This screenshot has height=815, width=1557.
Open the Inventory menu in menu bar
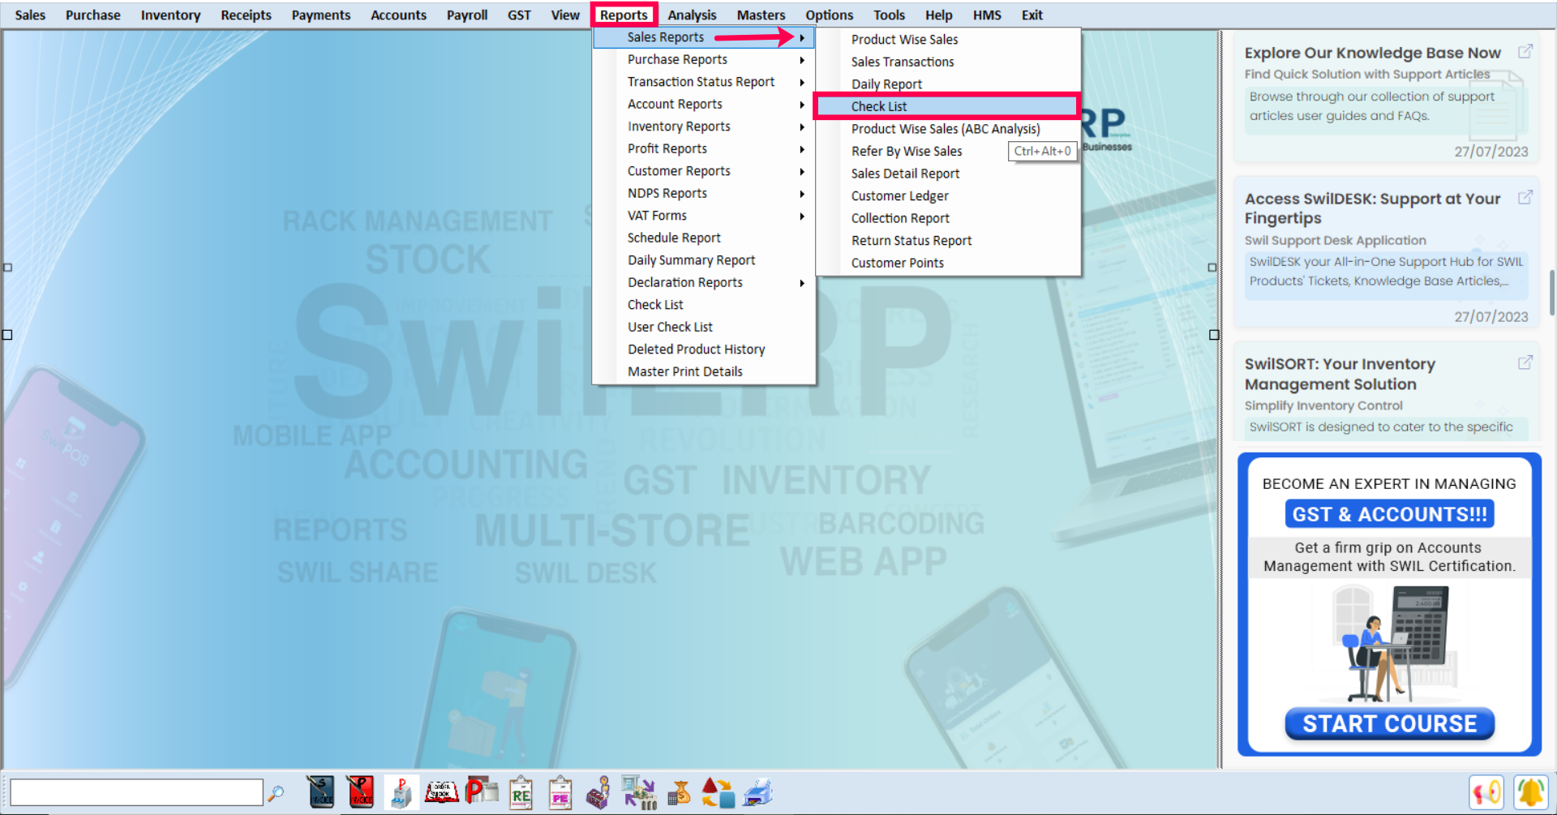tap(170, 15)
